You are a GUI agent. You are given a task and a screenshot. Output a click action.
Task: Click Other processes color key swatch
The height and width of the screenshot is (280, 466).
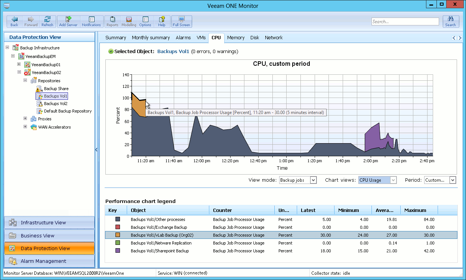pos(117,219)
